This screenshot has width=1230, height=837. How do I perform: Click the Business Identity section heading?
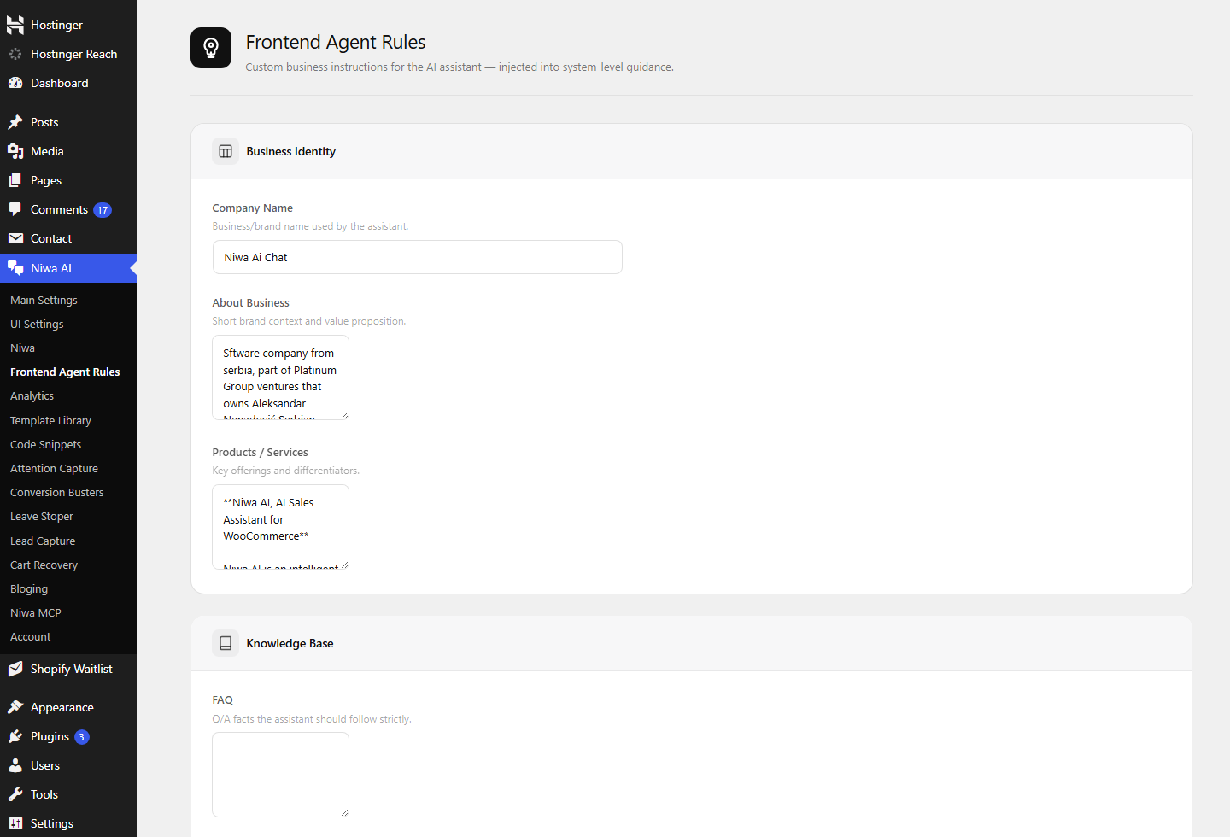pos(290,151)
